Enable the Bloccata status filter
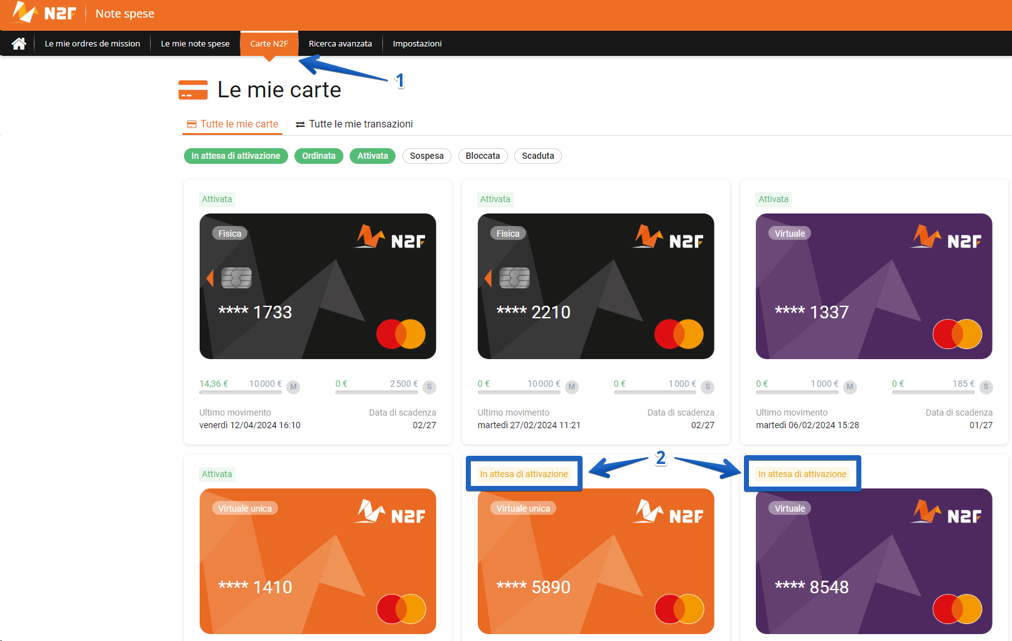The width and height of the screenshot is (1012, 641). tap(483, 156)
